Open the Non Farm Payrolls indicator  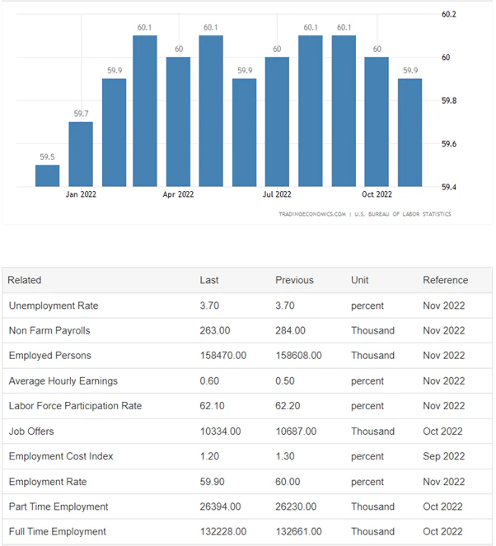tap(49, 330)
